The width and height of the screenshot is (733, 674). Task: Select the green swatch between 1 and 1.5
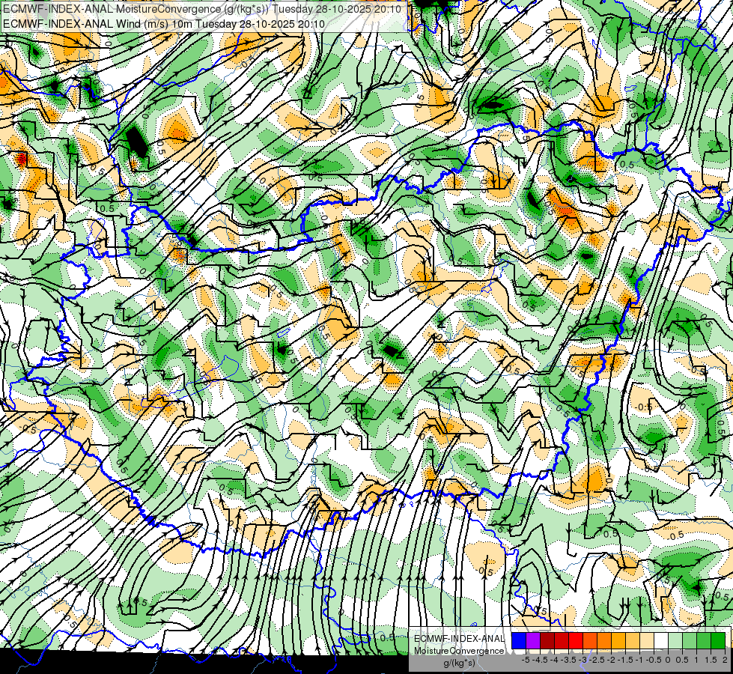704,641
